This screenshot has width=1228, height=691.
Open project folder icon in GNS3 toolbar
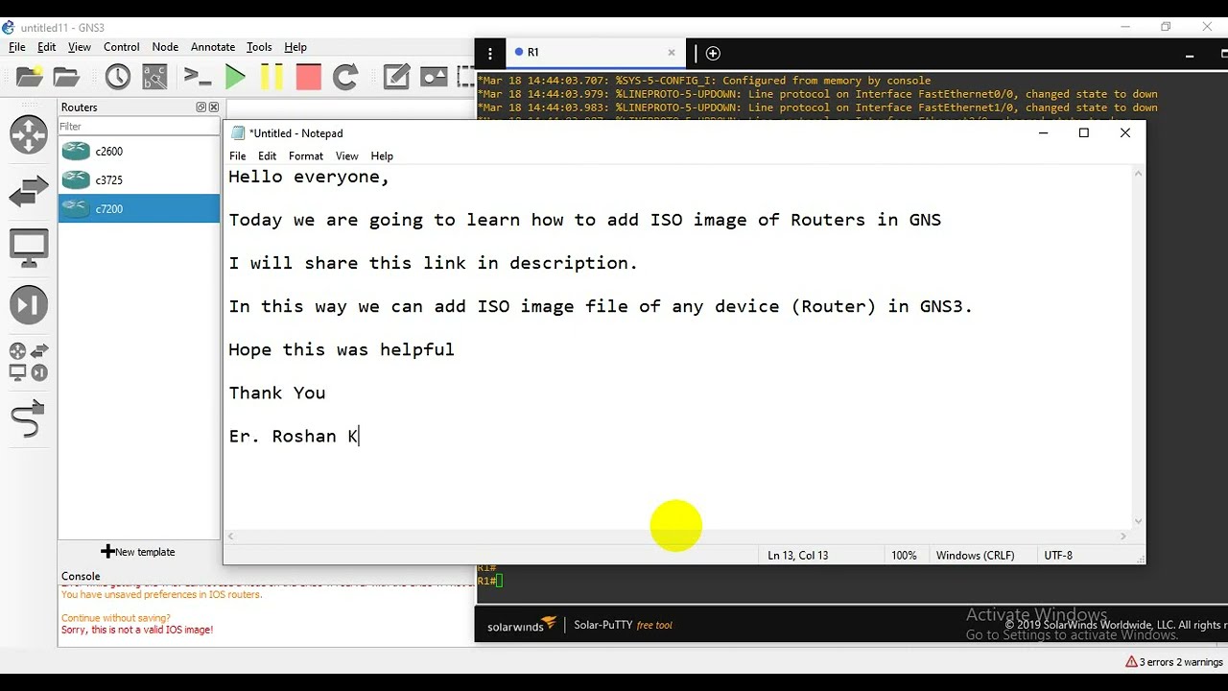[66, 77]
